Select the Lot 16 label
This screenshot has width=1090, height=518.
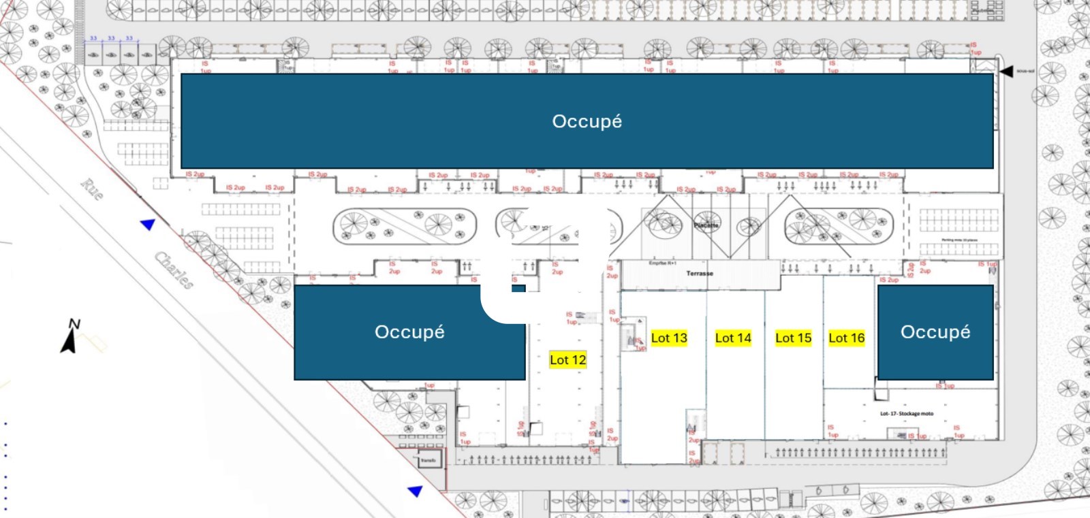pos(846,338)
